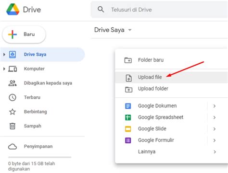The height and width of the screenshot is (173, 228).
Task: Choose Google Slide menu item
Action: [x=172, y=129]
